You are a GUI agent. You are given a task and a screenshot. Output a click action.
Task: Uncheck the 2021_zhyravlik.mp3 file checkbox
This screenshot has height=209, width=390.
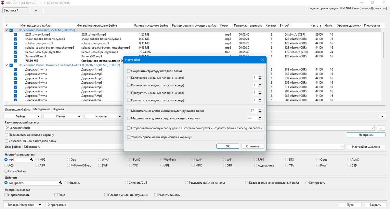pyautogui.click(x=15, y=34)
